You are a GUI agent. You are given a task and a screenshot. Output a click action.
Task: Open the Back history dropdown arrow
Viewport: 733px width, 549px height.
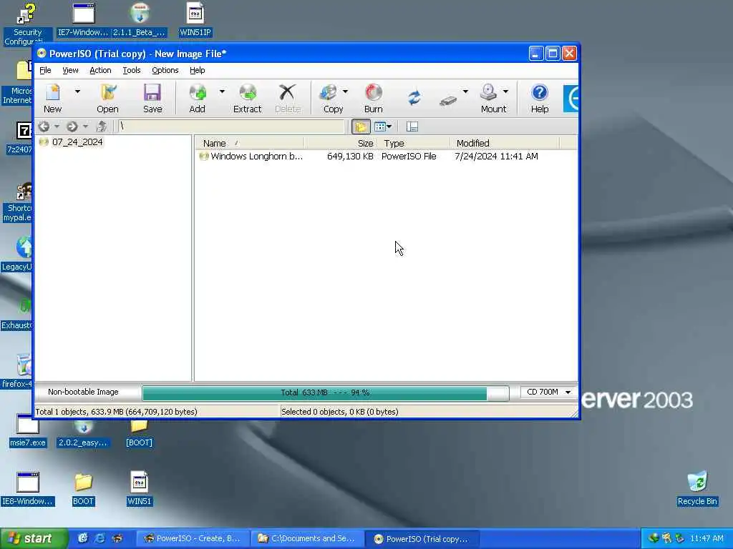(57, 127)
